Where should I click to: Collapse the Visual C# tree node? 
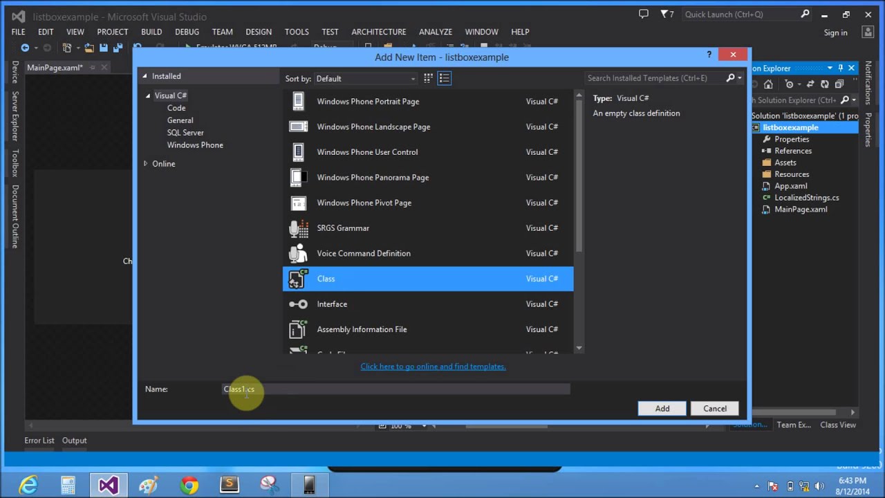click(x=148, y=95)
